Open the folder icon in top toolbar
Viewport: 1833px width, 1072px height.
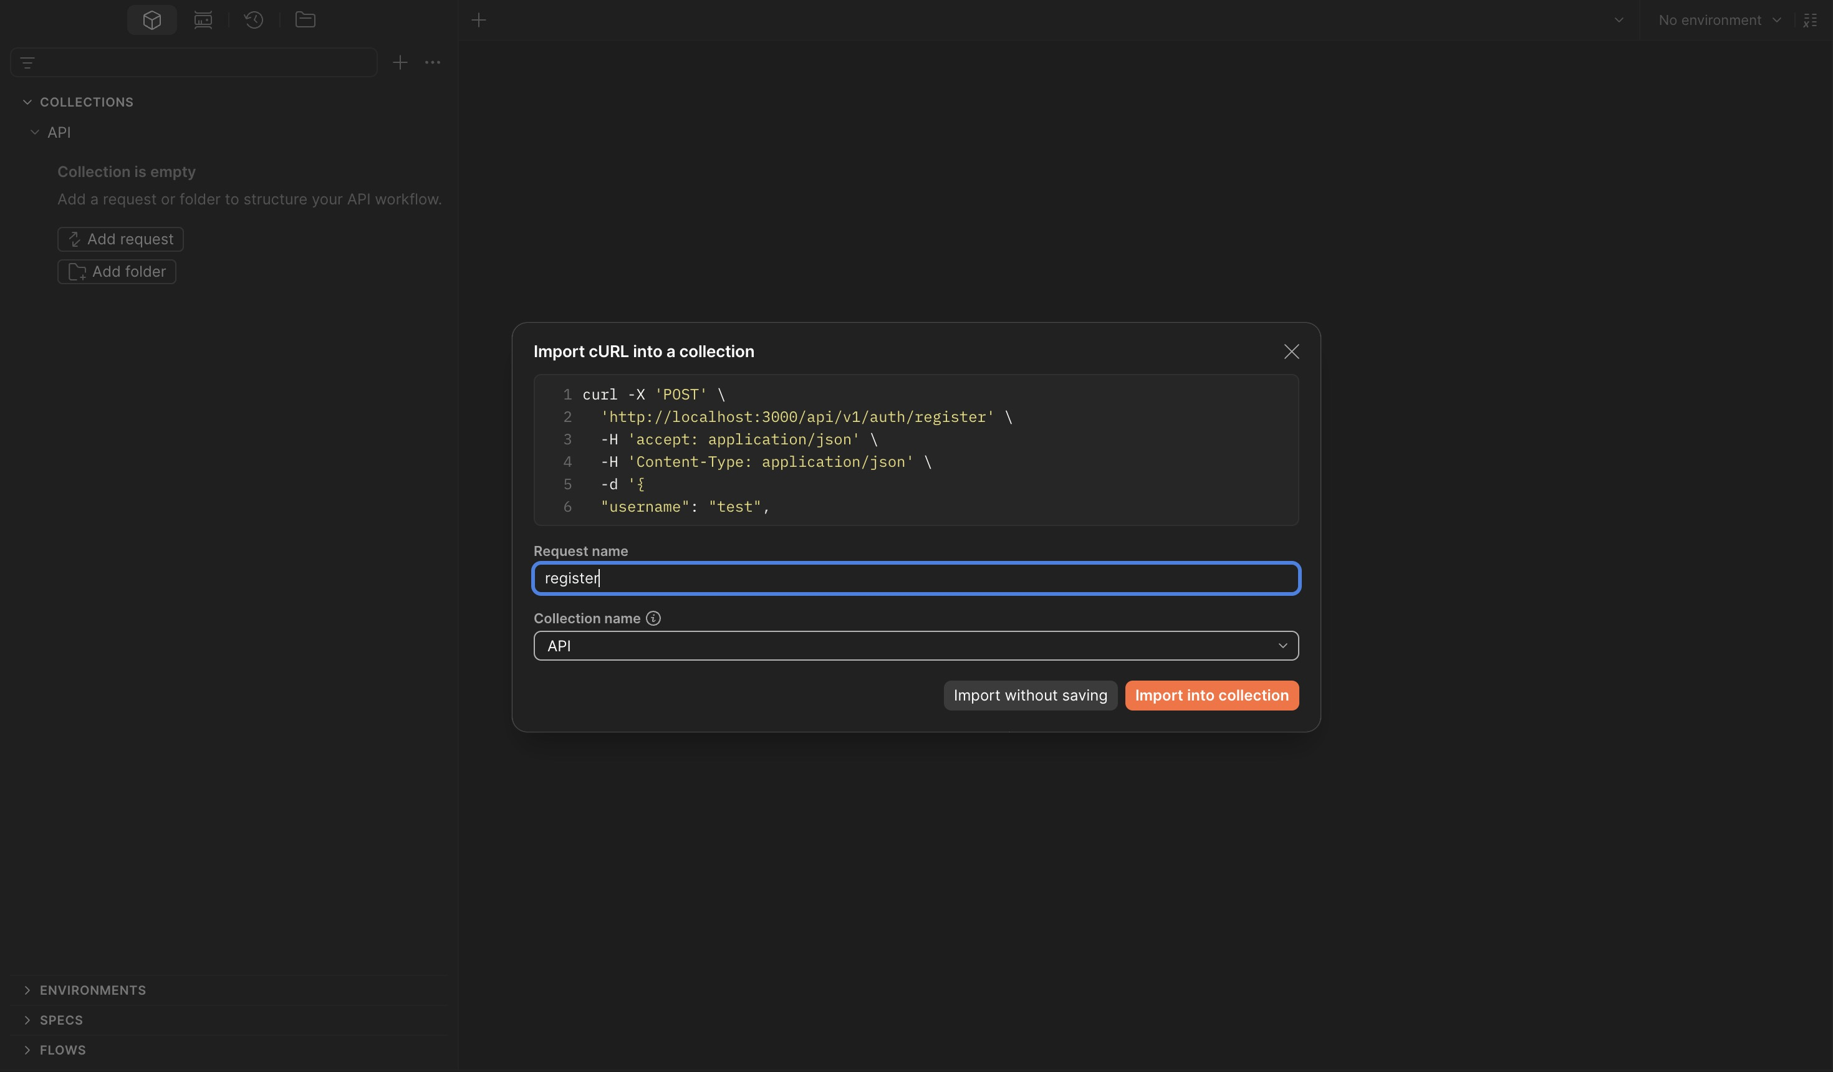[x=305, y=20]
